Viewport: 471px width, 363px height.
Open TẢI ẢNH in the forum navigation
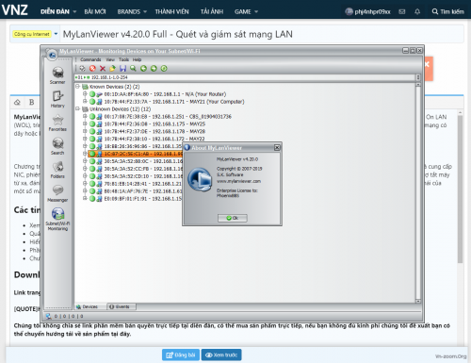click(x=212, y=11)
